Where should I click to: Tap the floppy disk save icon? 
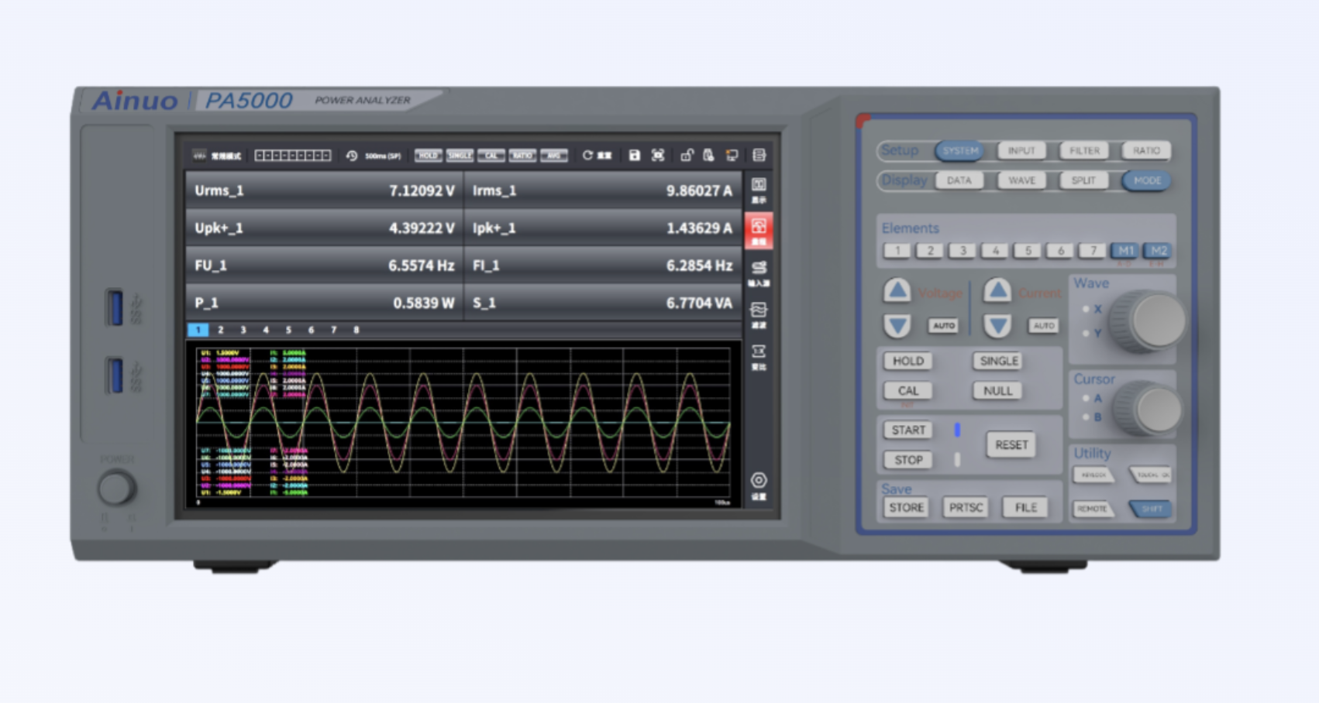pos(634,156)
